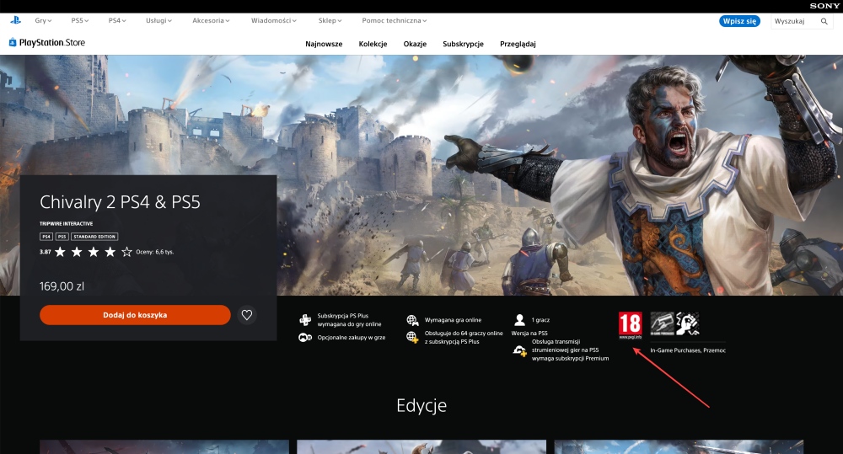Click the PS4 platform tag
Viewport: 843px width, 454px height.
pyautogui.click(x=46, y=237)
